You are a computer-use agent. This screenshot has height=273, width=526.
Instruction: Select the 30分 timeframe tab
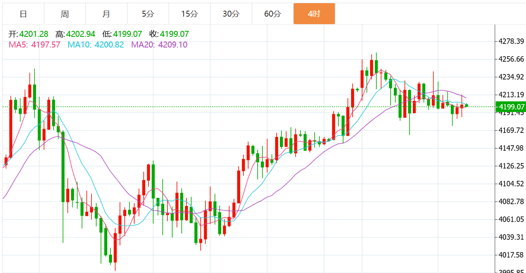(x=231, y=14)
